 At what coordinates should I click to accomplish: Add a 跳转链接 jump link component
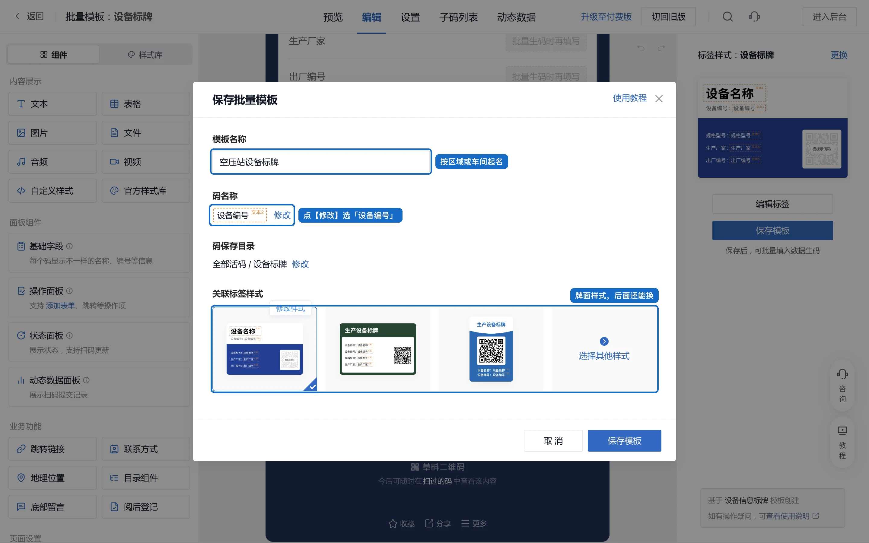click(53, 449)
